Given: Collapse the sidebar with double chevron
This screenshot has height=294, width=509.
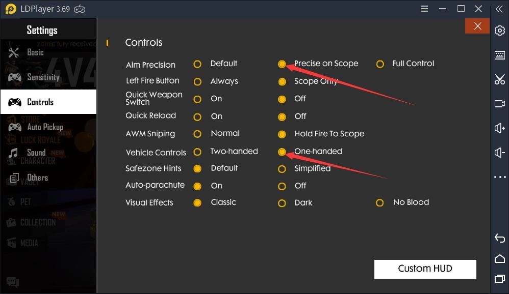Looking at the screenshot, I should pos(500,9).
